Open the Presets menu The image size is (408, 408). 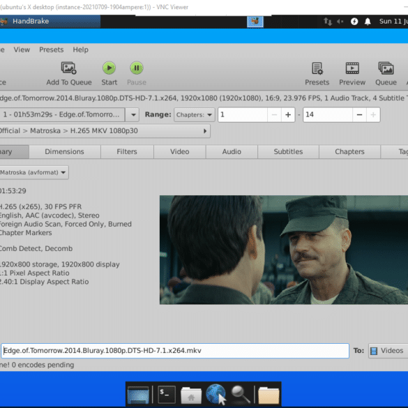51,50
